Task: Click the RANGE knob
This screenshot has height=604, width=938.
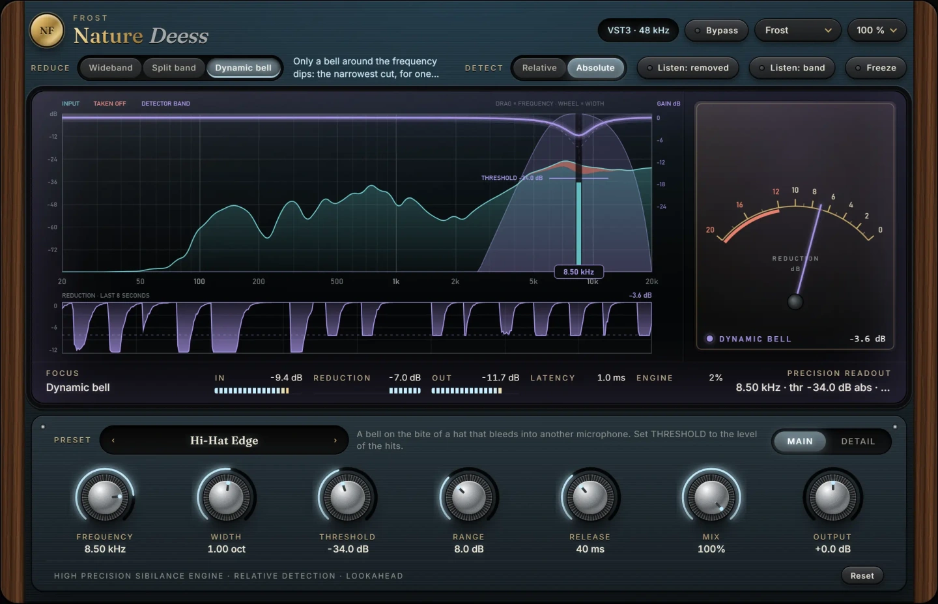Action: tap(468, 498)
